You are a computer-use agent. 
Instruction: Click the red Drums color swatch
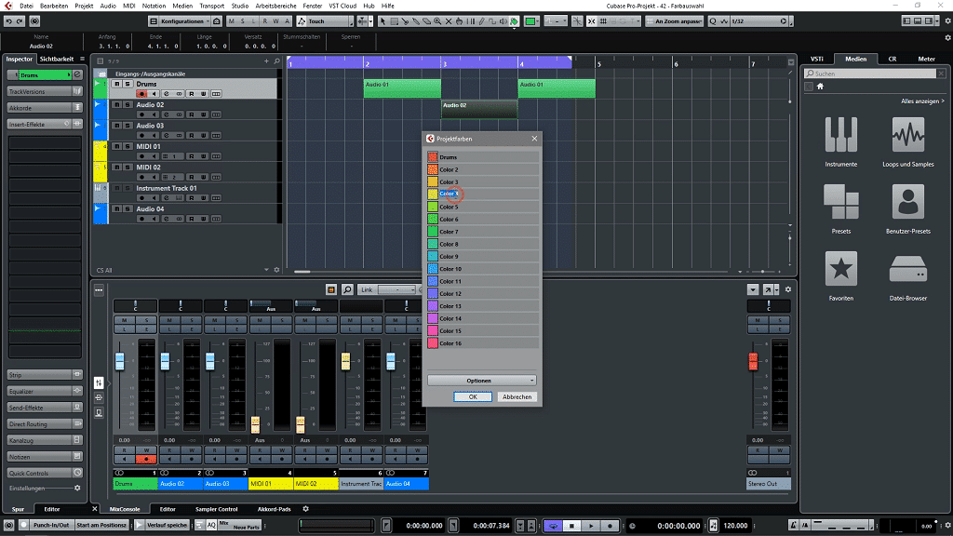point(433,156)
